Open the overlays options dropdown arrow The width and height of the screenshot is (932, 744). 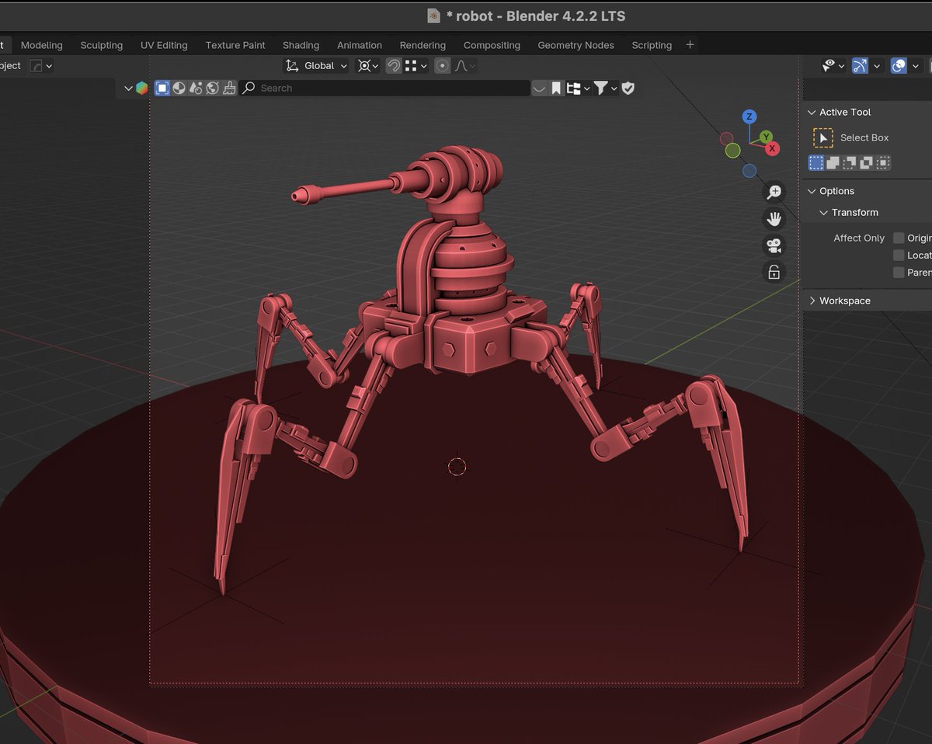[916, 66]
